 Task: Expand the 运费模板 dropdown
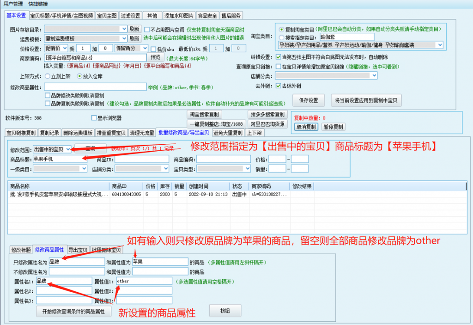click(x=124, y=38)
